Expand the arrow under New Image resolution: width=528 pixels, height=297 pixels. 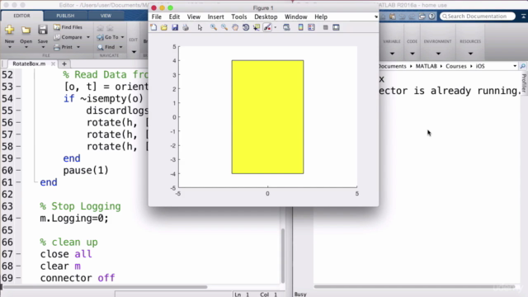(x=9, y=47)
